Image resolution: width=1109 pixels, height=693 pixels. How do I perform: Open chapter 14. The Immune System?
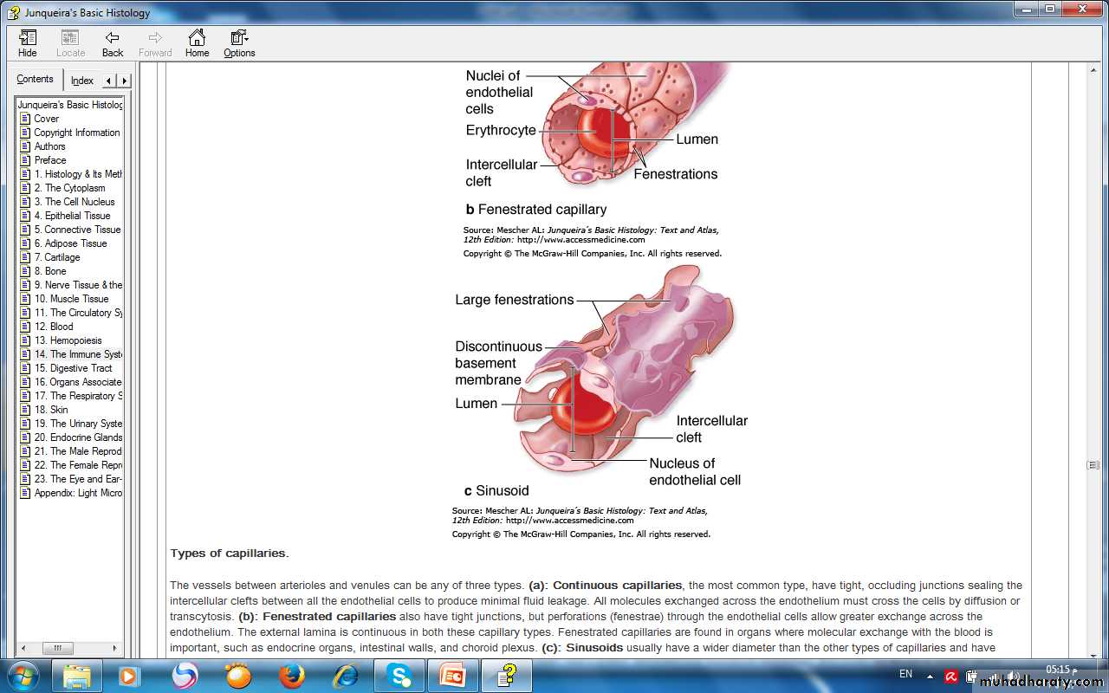[79, 354]
